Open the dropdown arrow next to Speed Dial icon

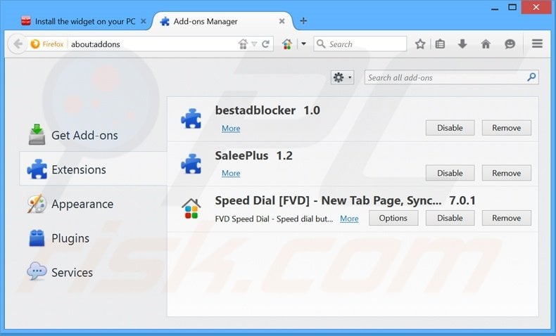coord(303,44)
